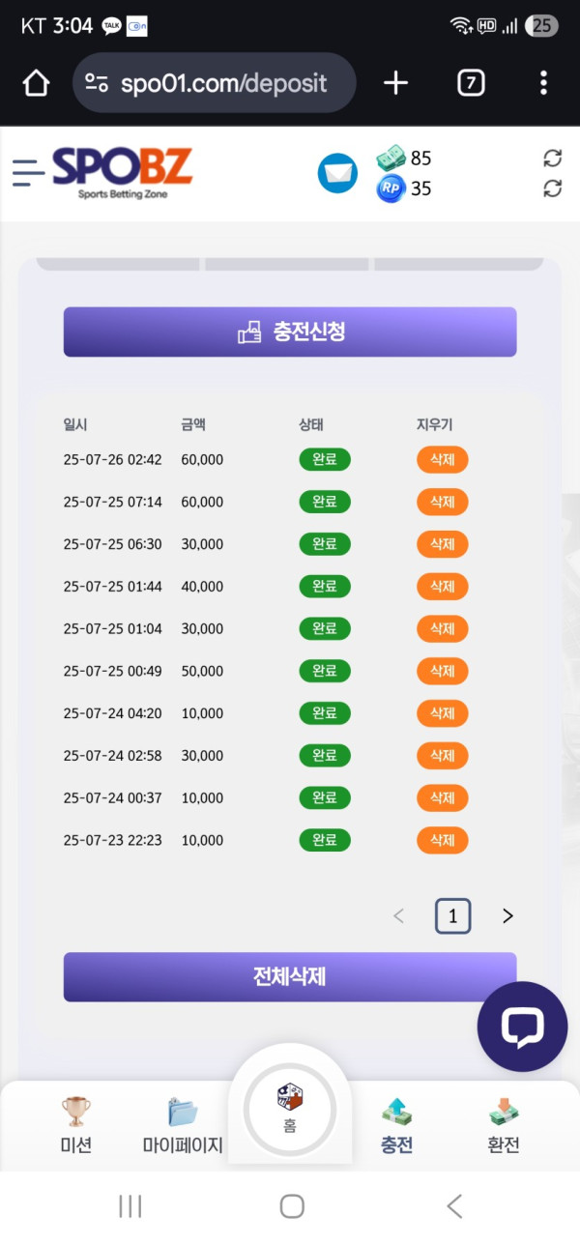Open the hamburger side menu

(x=29, y=172)
